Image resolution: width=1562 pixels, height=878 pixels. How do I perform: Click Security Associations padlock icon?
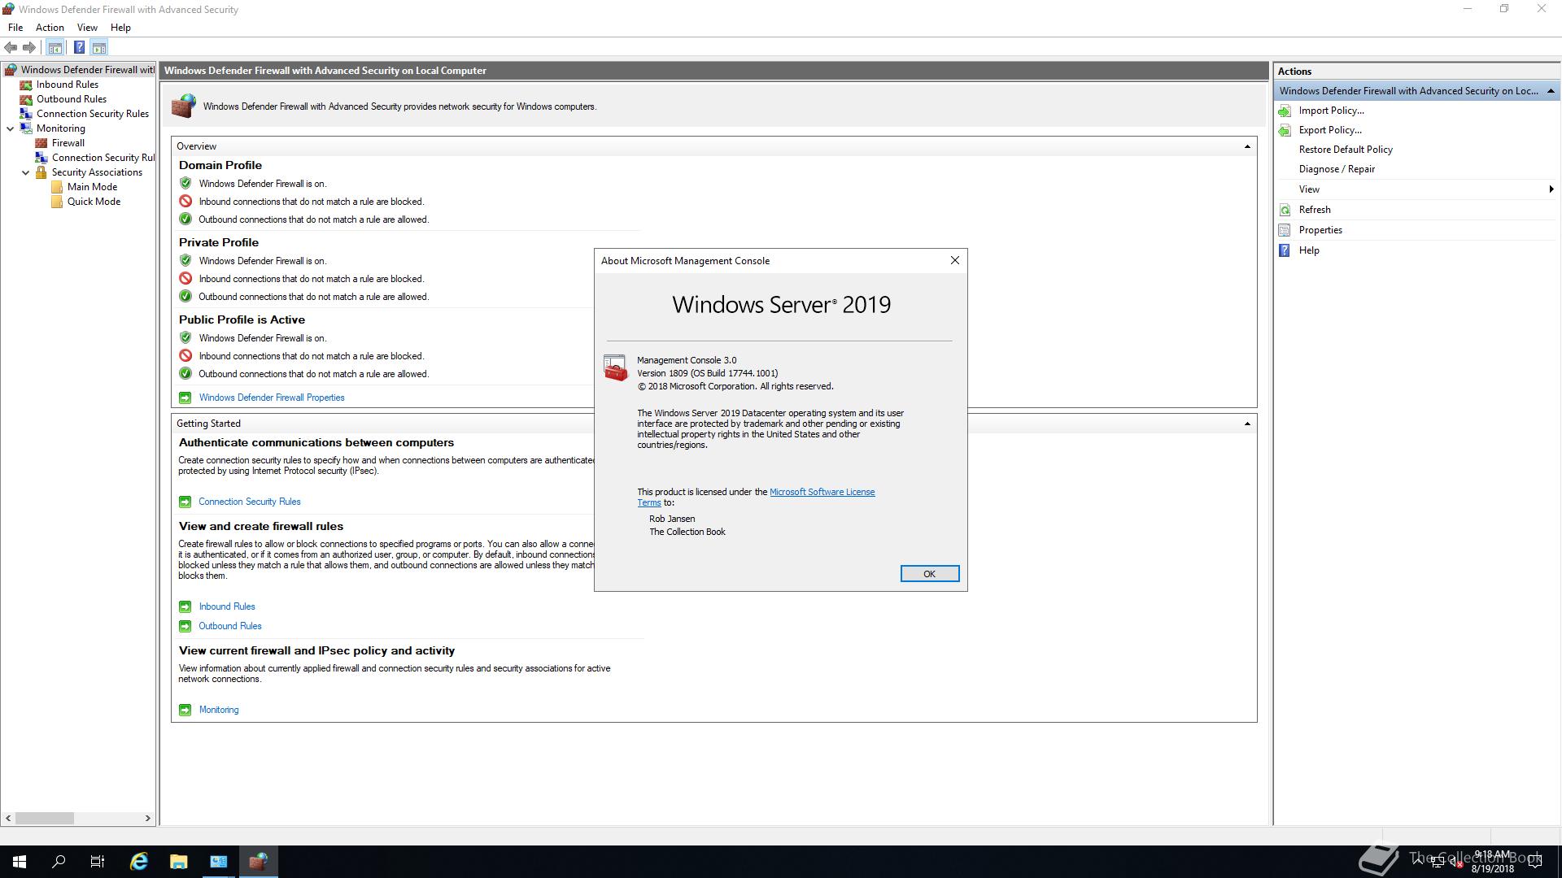coord(41,172)
